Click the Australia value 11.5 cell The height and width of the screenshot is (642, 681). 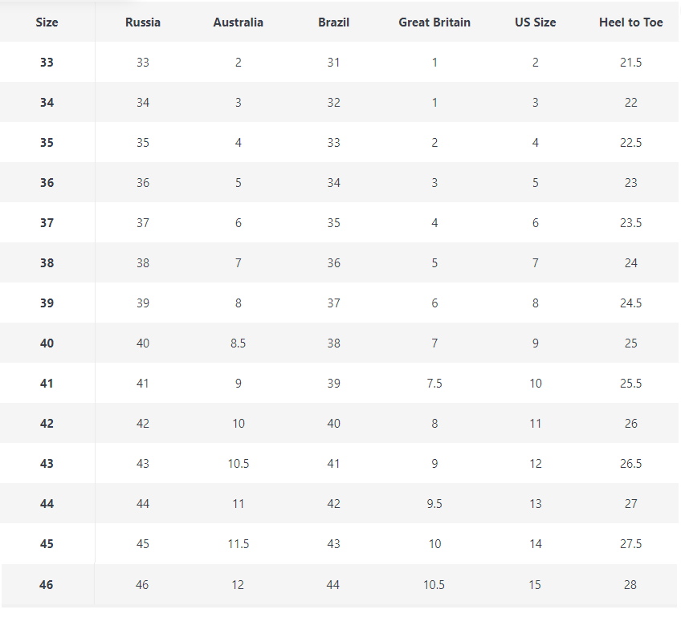(238, 544)
